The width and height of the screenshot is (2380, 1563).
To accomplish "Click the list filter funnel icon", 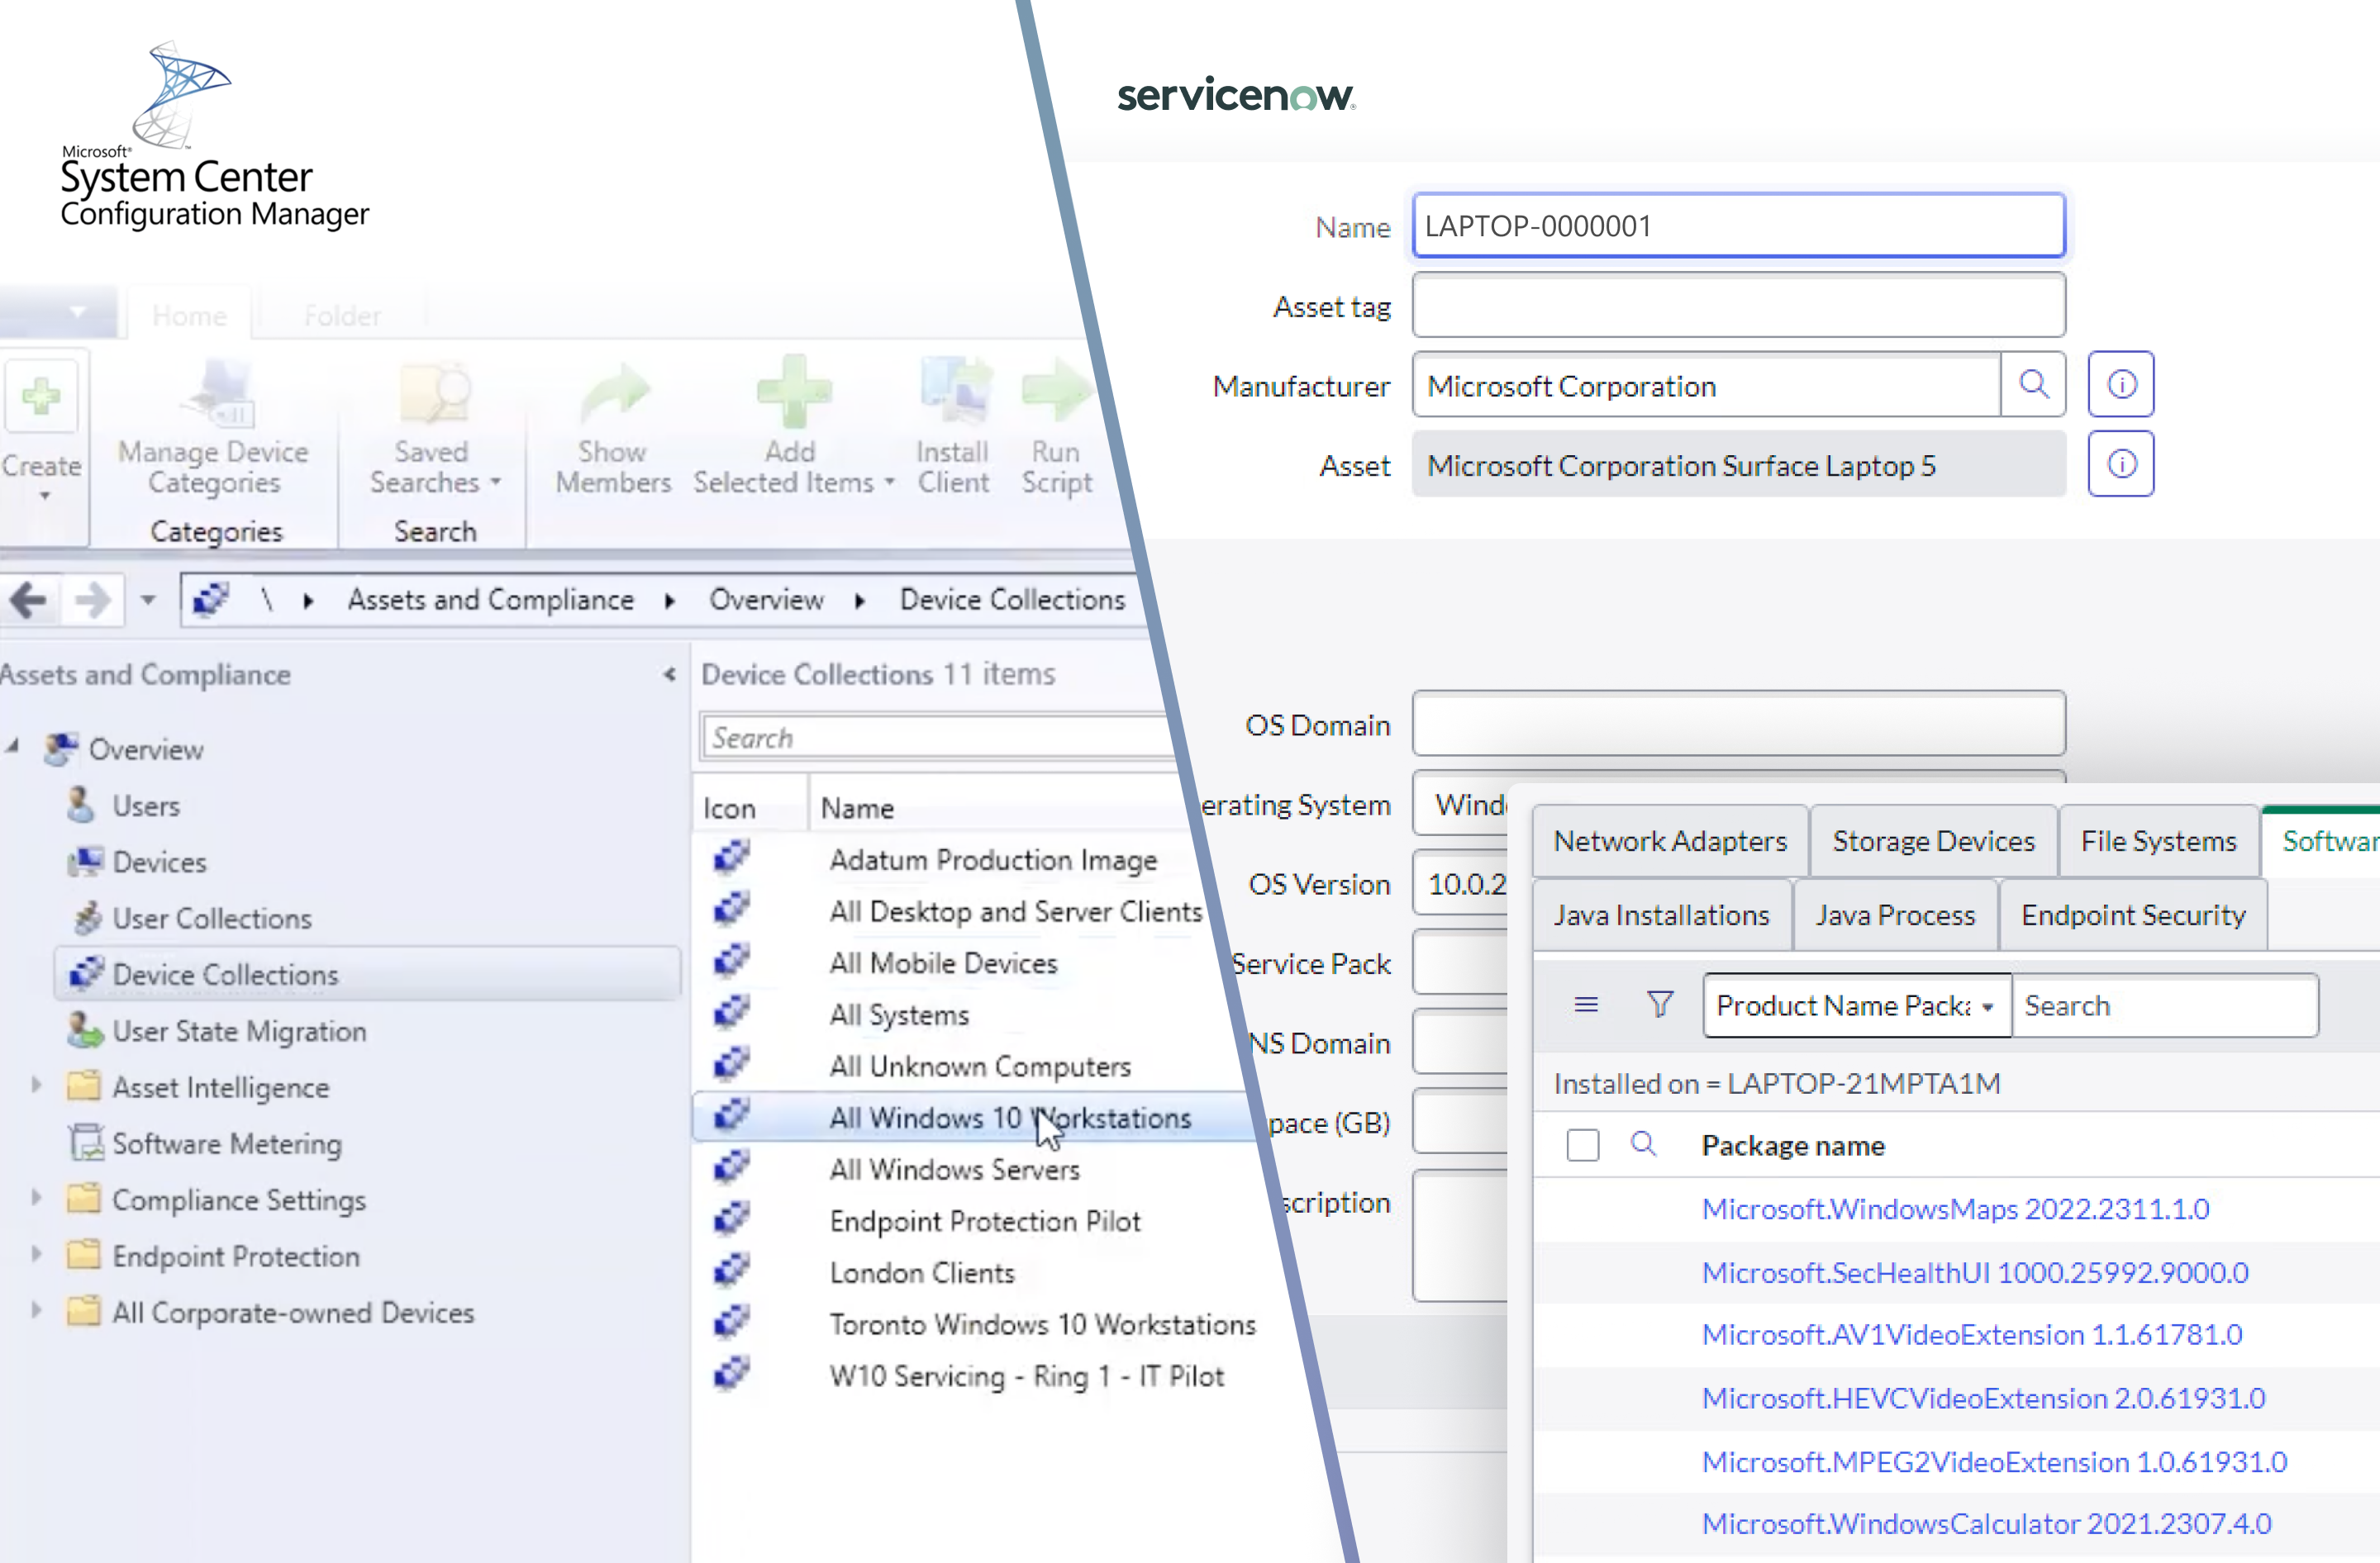I will pyautogui.click(x=1660, y=1005).
